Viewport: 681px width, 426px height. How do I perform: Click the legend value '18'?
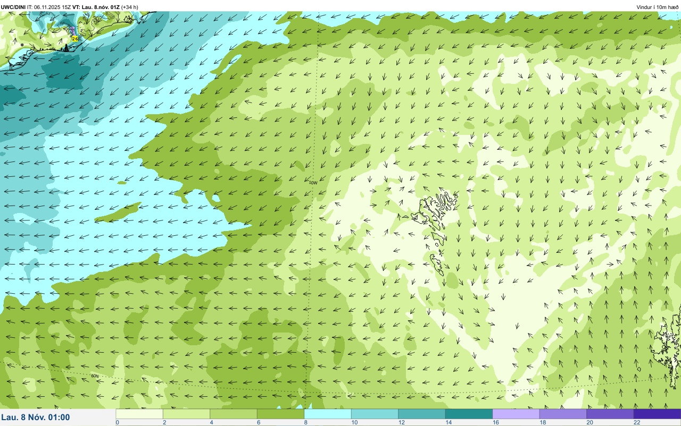click(x=542, y=422)
